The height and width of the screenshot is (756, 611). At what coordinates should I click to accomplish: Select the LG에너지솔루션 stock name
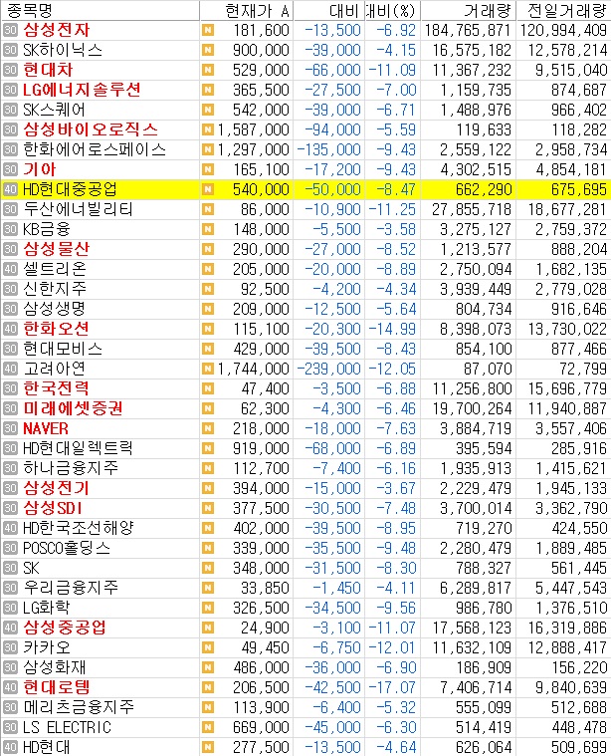(82, 91)
